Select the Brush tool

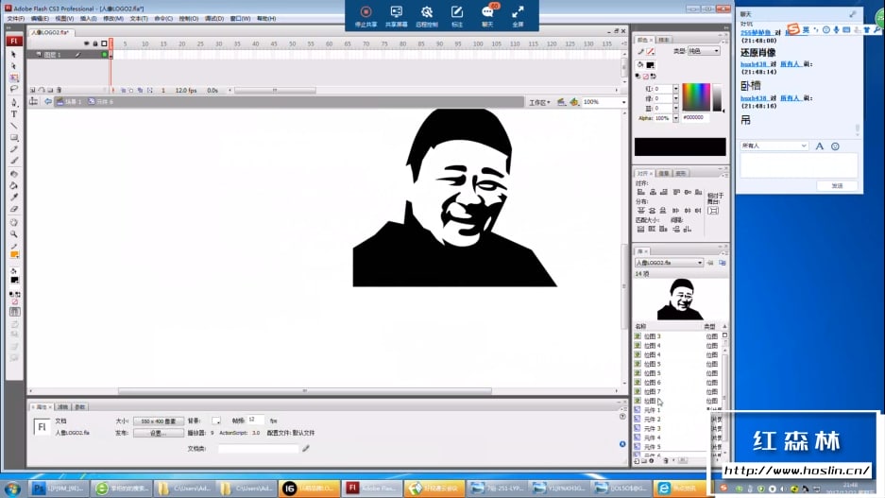tap(14, 161)
